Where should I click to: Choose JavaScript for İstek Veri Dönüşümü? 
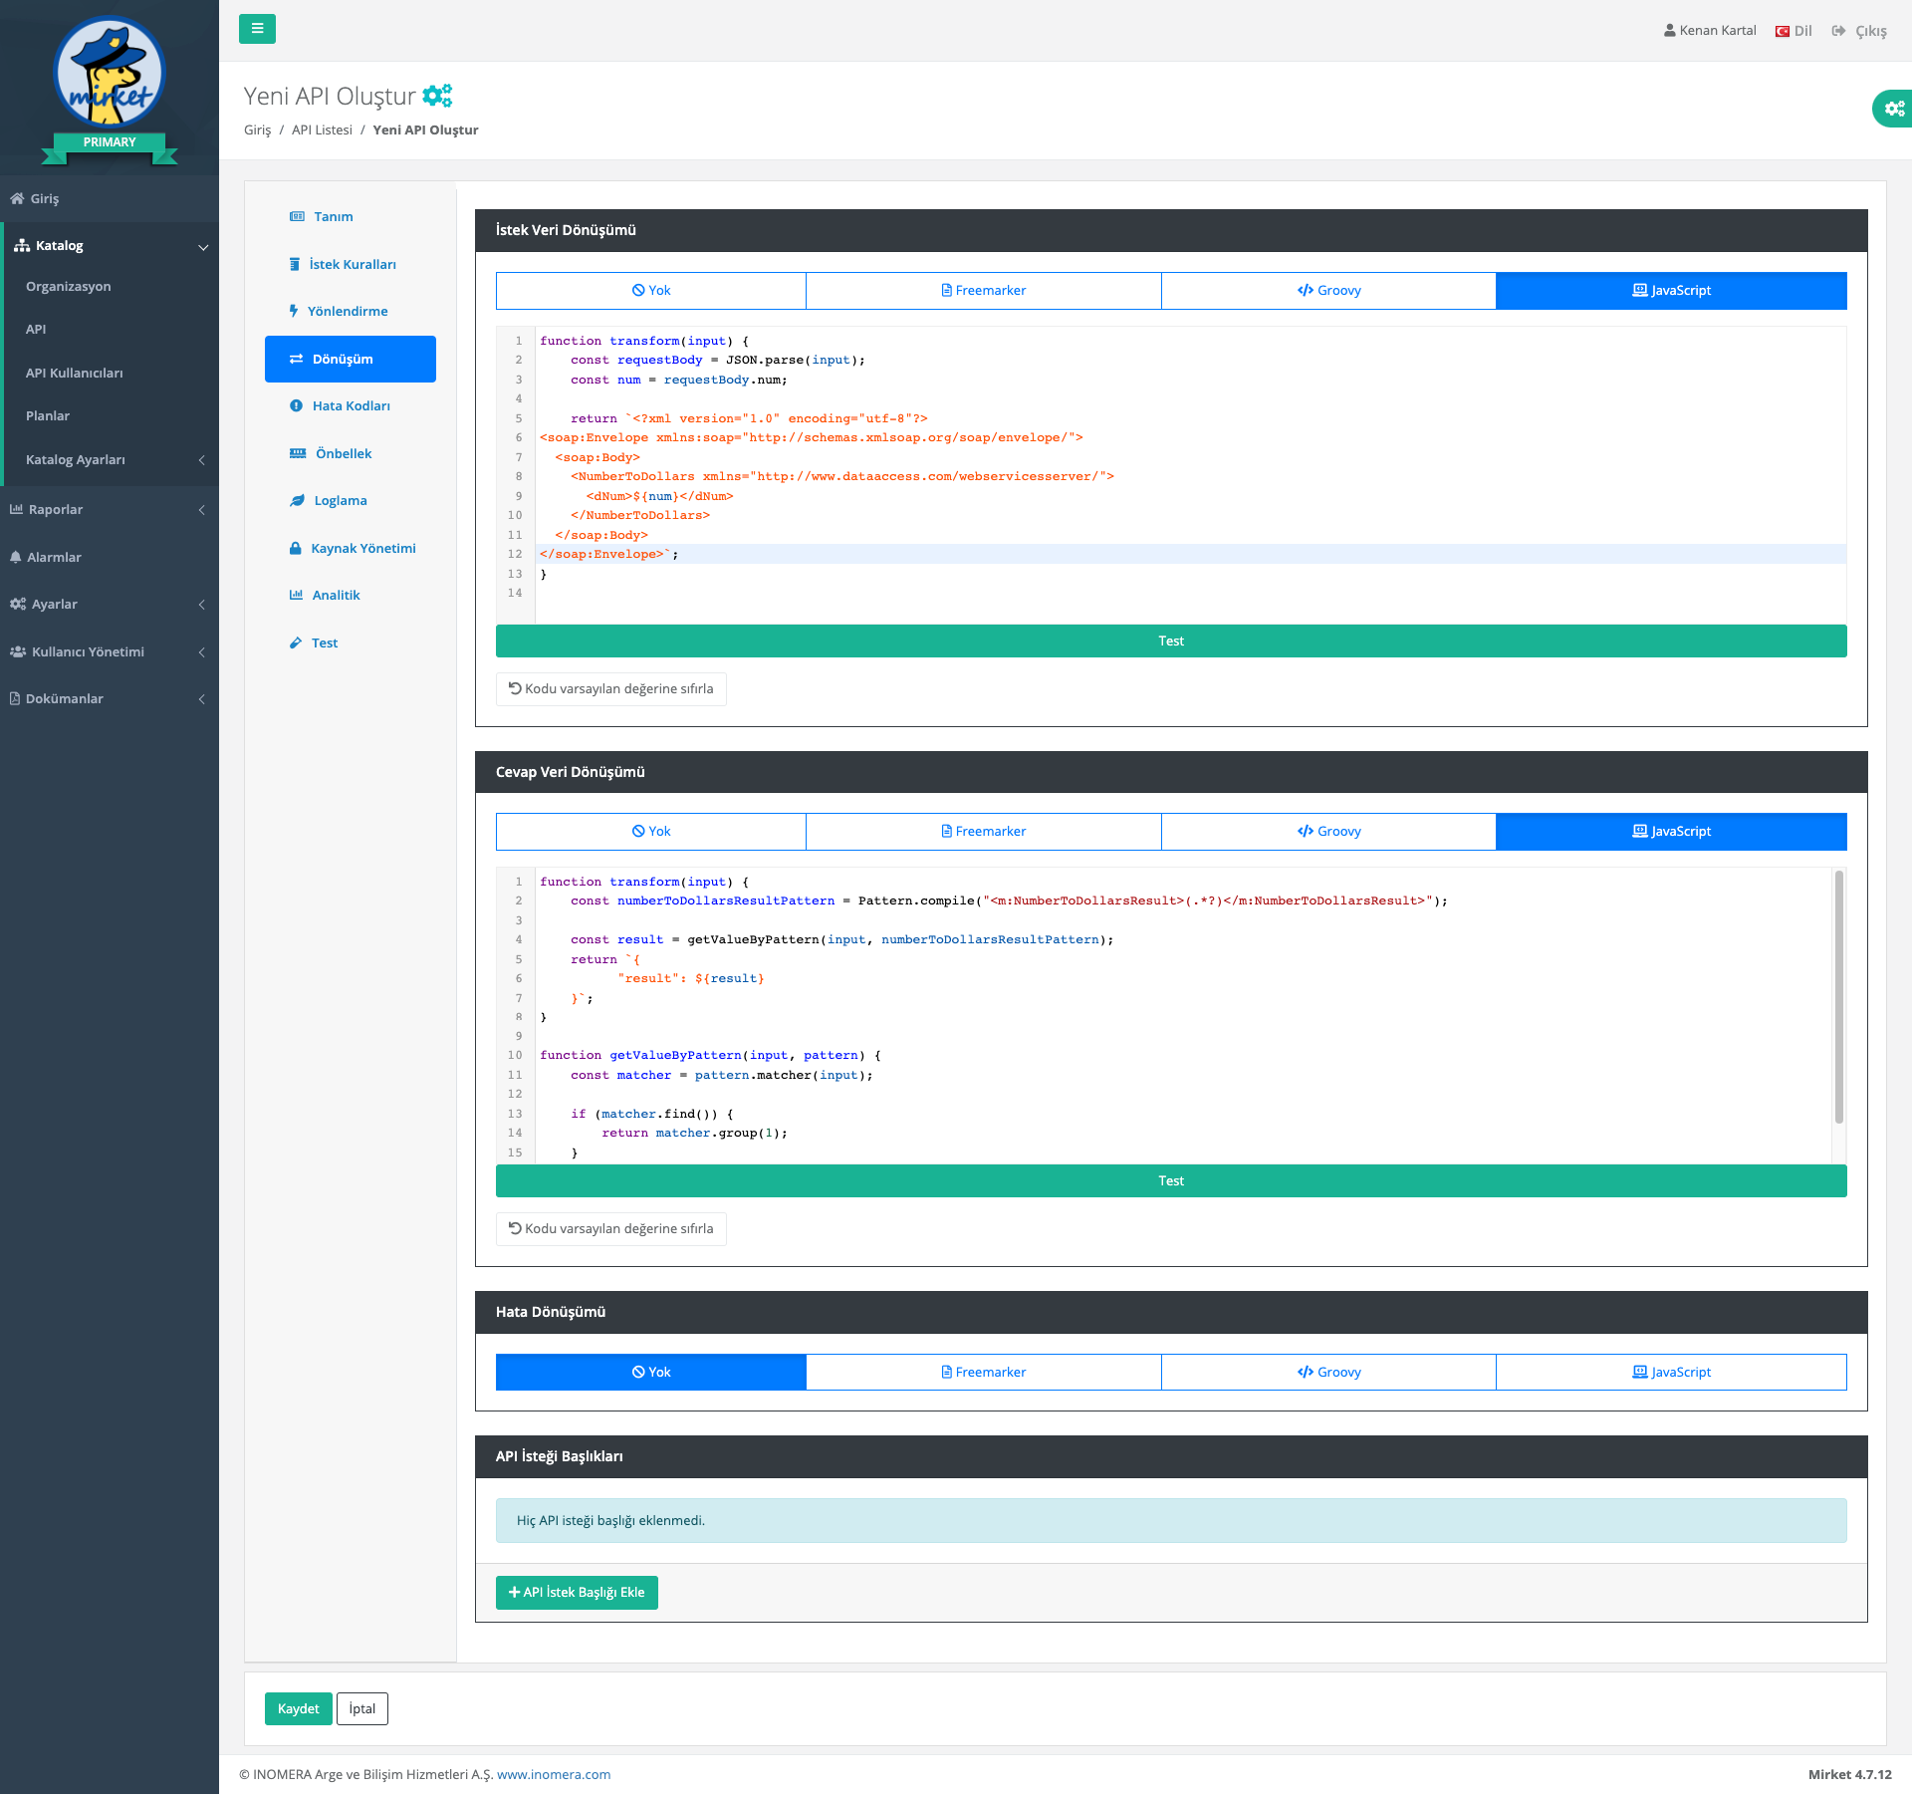pyautogui.click(x=1671, y=290)
